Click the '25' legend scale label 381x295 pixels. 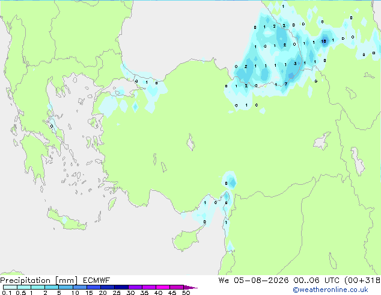point(117,293)
